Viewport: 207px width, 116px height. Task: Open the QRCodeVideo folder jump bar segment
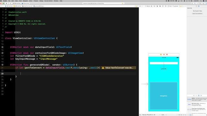(17, 6)
